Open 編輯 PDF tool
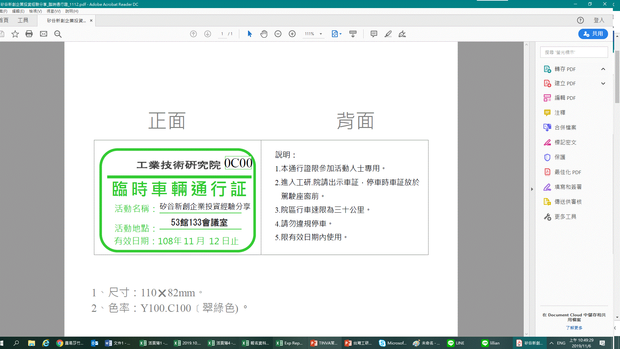 [565, 98]
